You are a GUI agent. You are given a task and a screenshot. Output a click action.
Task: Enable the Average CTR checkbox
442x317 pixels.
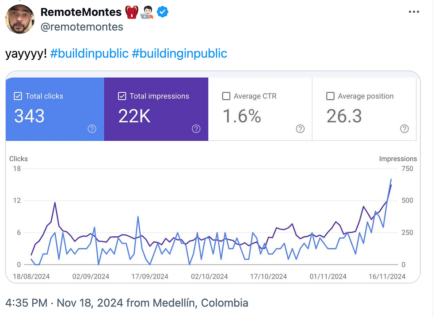click(x=226, y=96)
